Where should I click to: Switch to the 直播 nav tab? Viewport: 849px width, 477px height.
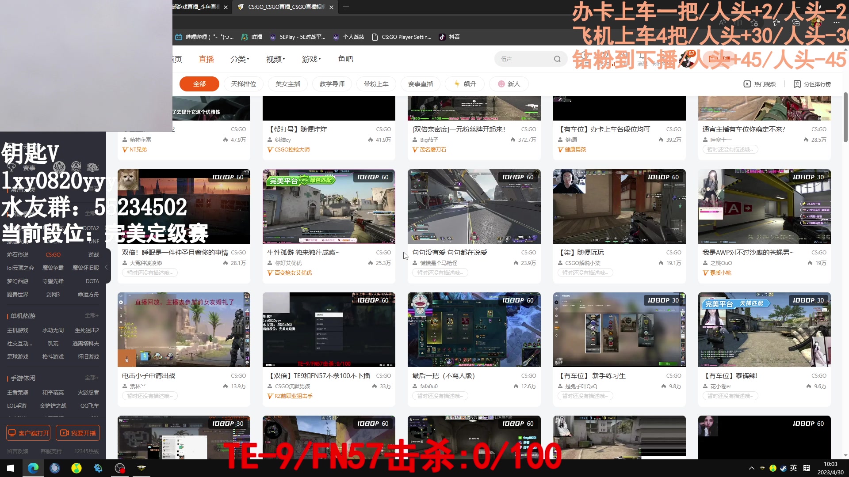point(206,59)
